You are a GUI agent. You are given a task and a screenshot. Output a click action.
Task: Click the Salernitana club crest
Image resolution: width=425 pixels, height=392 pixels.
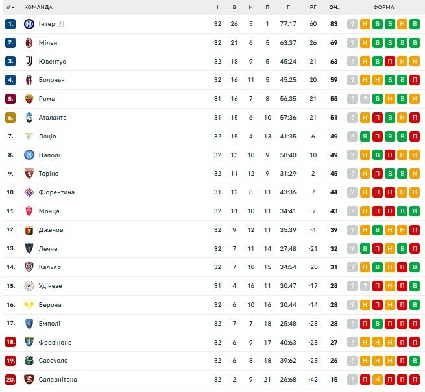click(x=29, y=380)
